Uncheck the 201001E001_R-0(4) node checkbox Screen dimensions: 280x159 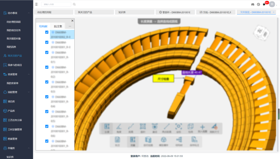47,97
